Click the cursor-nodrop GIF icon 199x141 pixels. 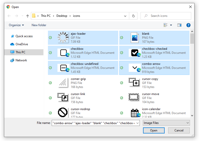[x=63, y=112]
